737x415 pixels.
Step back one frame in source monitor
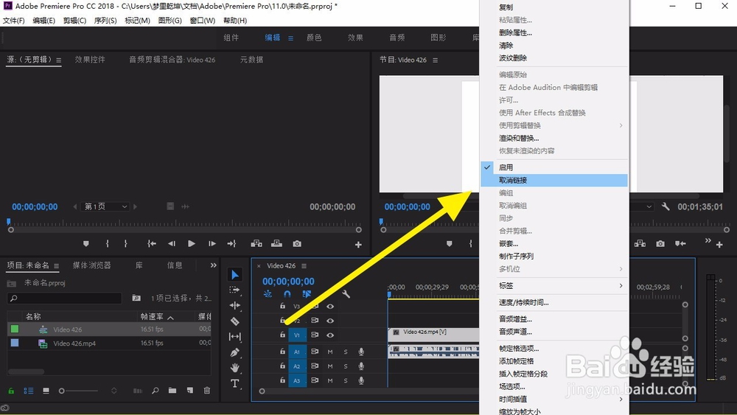pyautogui.click(x=171, y=243)
